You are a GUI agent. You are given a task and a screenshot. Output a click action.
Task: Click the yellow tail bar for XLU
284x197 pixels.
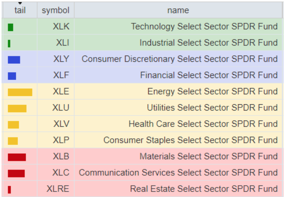coord(17,108)
